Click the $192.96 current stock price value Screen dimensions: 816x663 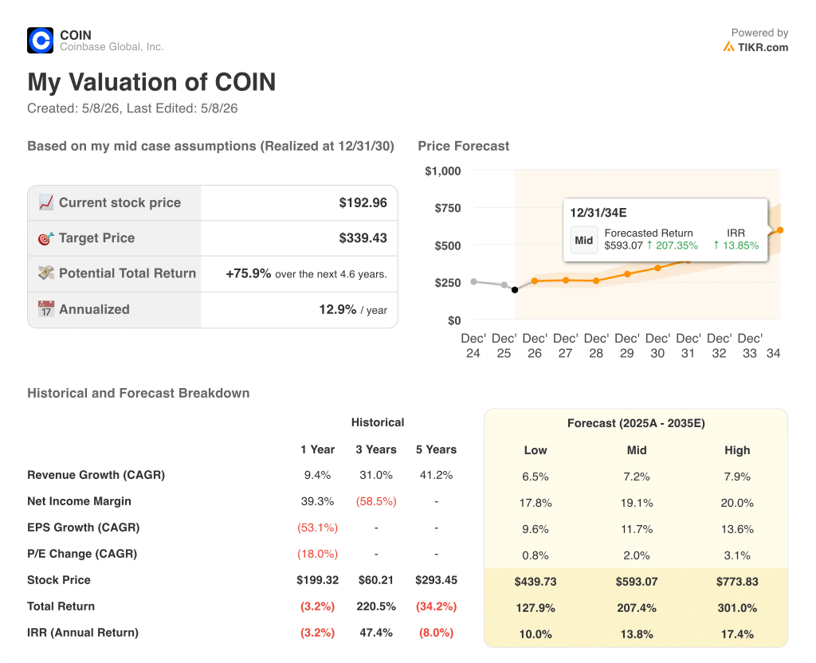(363, 202)
